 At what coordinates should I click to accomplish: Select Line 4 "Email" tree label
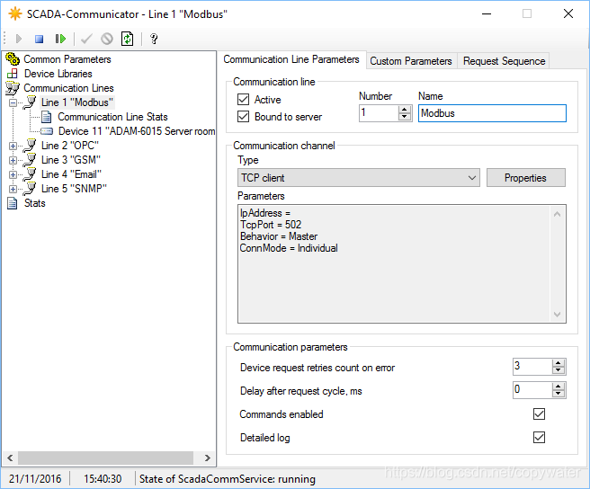click(71, 174)
